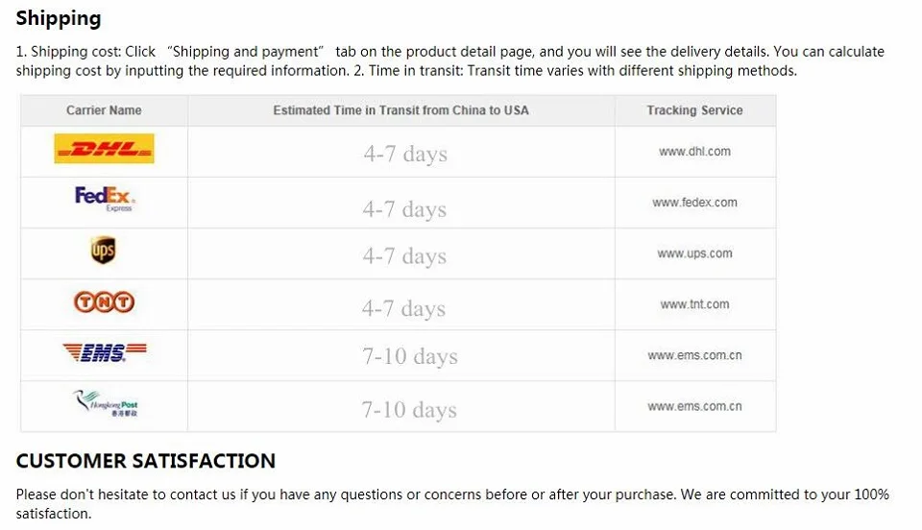Click the Shipping section heading
The image size is (922, 530).
click(x=59, y=19)
